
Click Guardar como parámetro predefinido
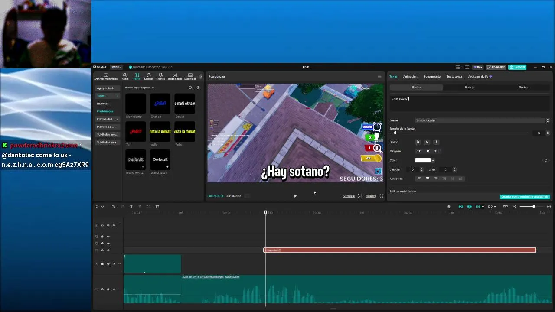tap(525, 197)
